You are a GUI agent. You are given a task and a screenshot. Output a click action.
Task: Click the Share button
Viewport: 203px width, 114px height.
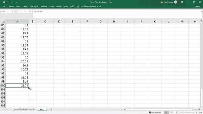[197, 7]
